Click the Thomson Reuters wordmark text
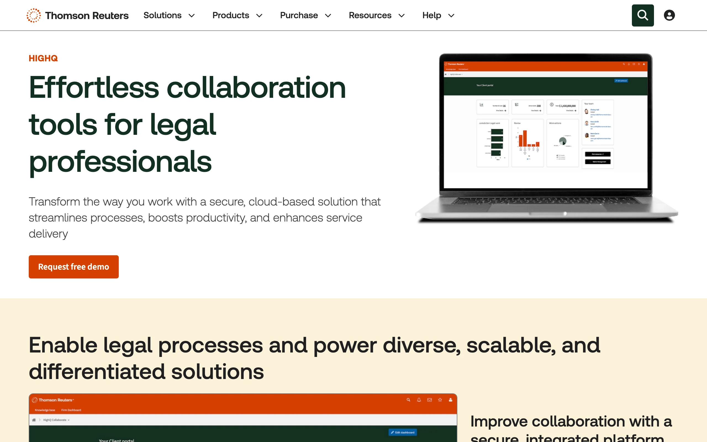This screenshot has height=442, width=707. click(87, 15)
